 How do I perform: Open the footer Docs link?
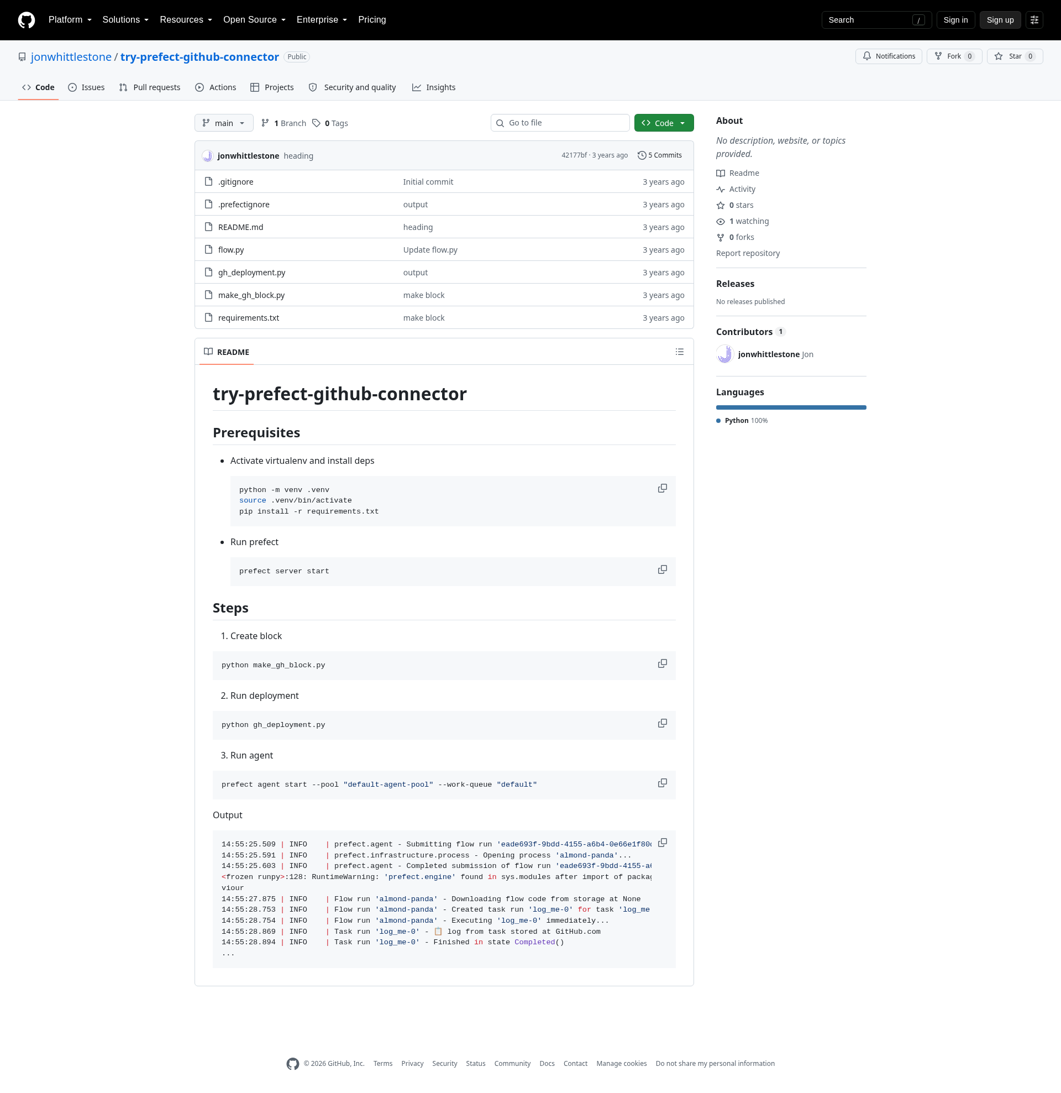[x=547, y=1064]
